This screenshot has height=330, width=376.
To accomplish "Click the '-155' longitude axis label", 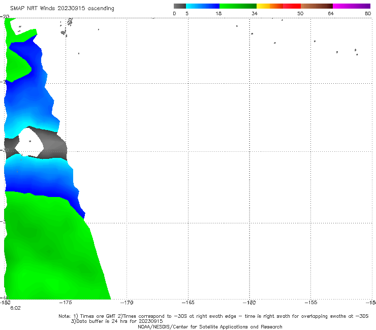I will [311, 303].
